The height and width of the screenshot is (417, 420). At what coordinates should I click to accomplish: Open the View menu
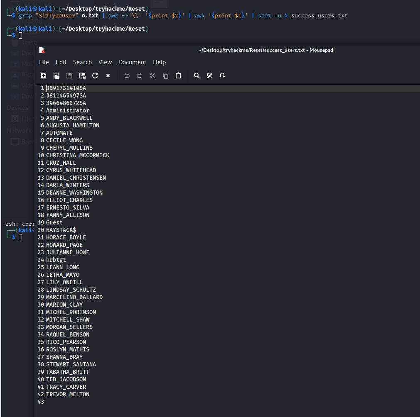tap(105, 62)
